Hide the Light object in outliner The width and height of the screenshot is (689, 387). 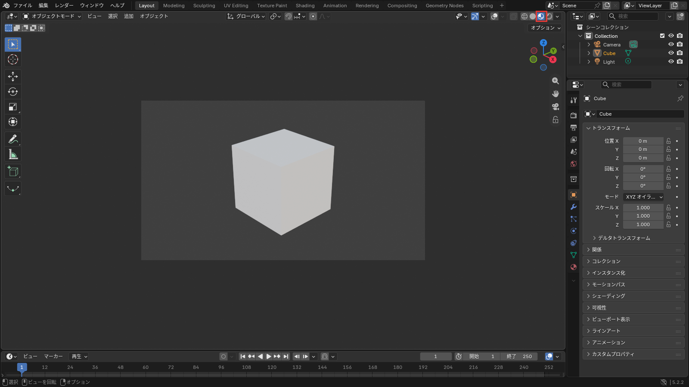coord(671,61)
